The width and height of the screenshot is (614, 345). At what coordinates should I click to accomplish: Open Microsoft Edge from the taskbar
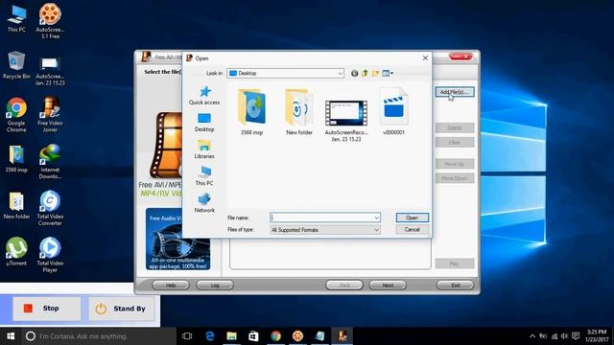210,336
